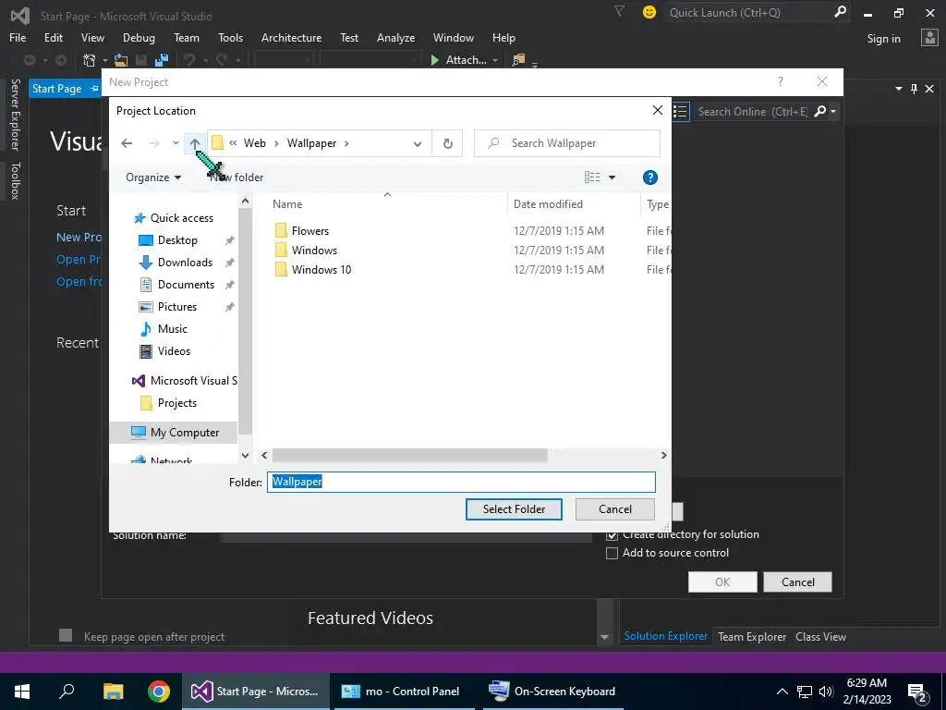Refresh the Wallpaper folder listing

pos(448,143)
